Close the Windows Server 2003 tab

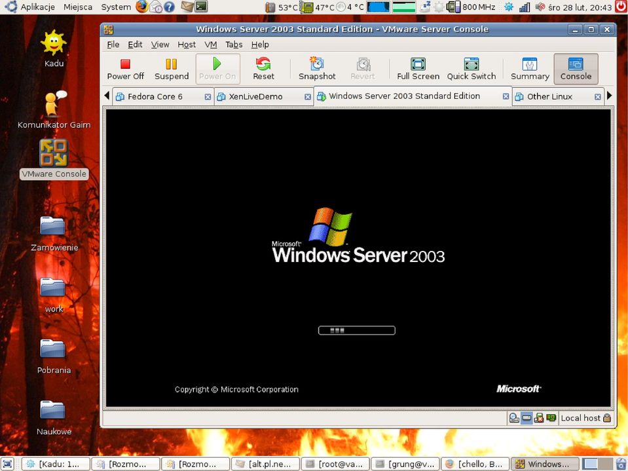(x=506, y=96)
